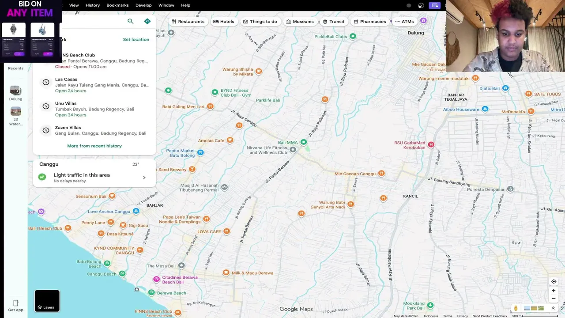Select the PickleBali Clubs green pin
This screenshot has height=318, width=565.
pos(353,36)
